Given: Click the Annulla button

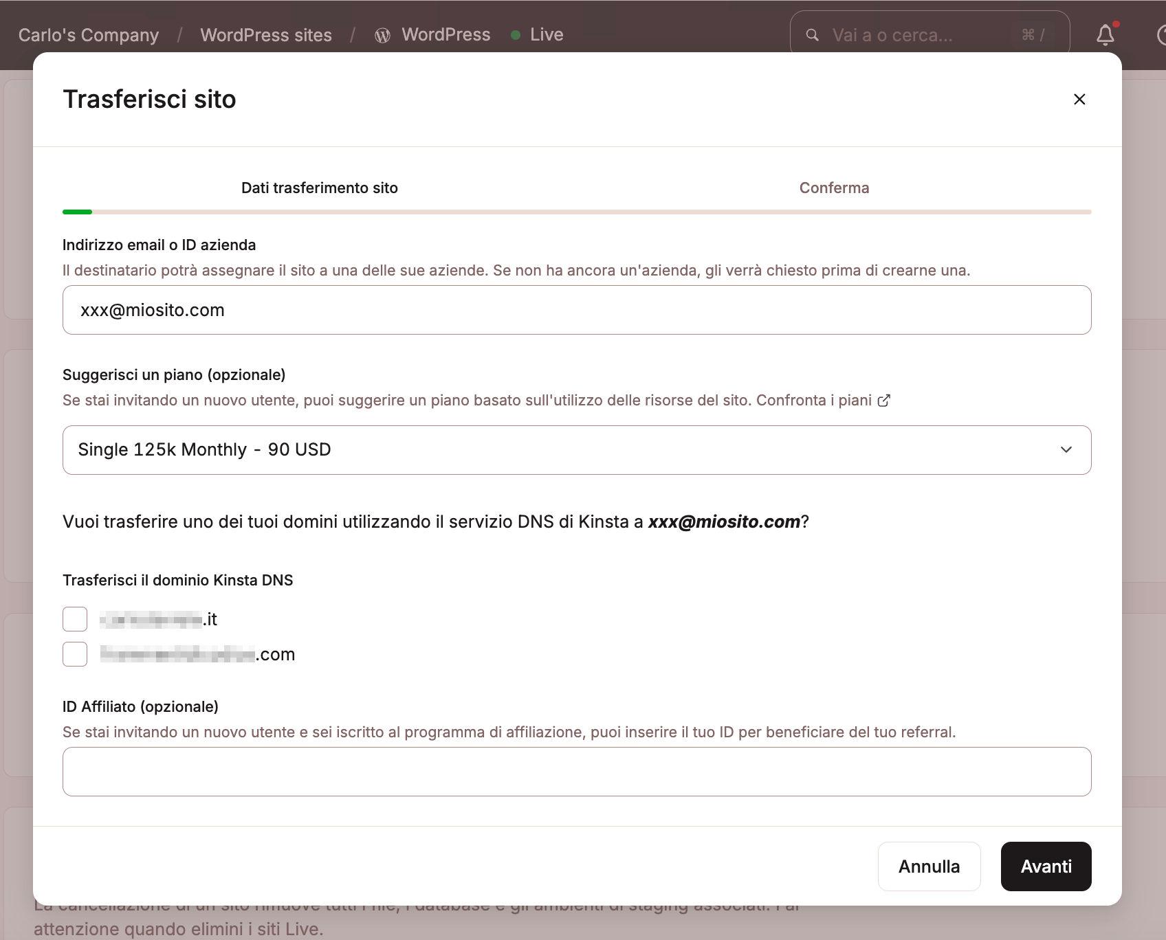Looking at the screenshot, I should click(928, 866).
